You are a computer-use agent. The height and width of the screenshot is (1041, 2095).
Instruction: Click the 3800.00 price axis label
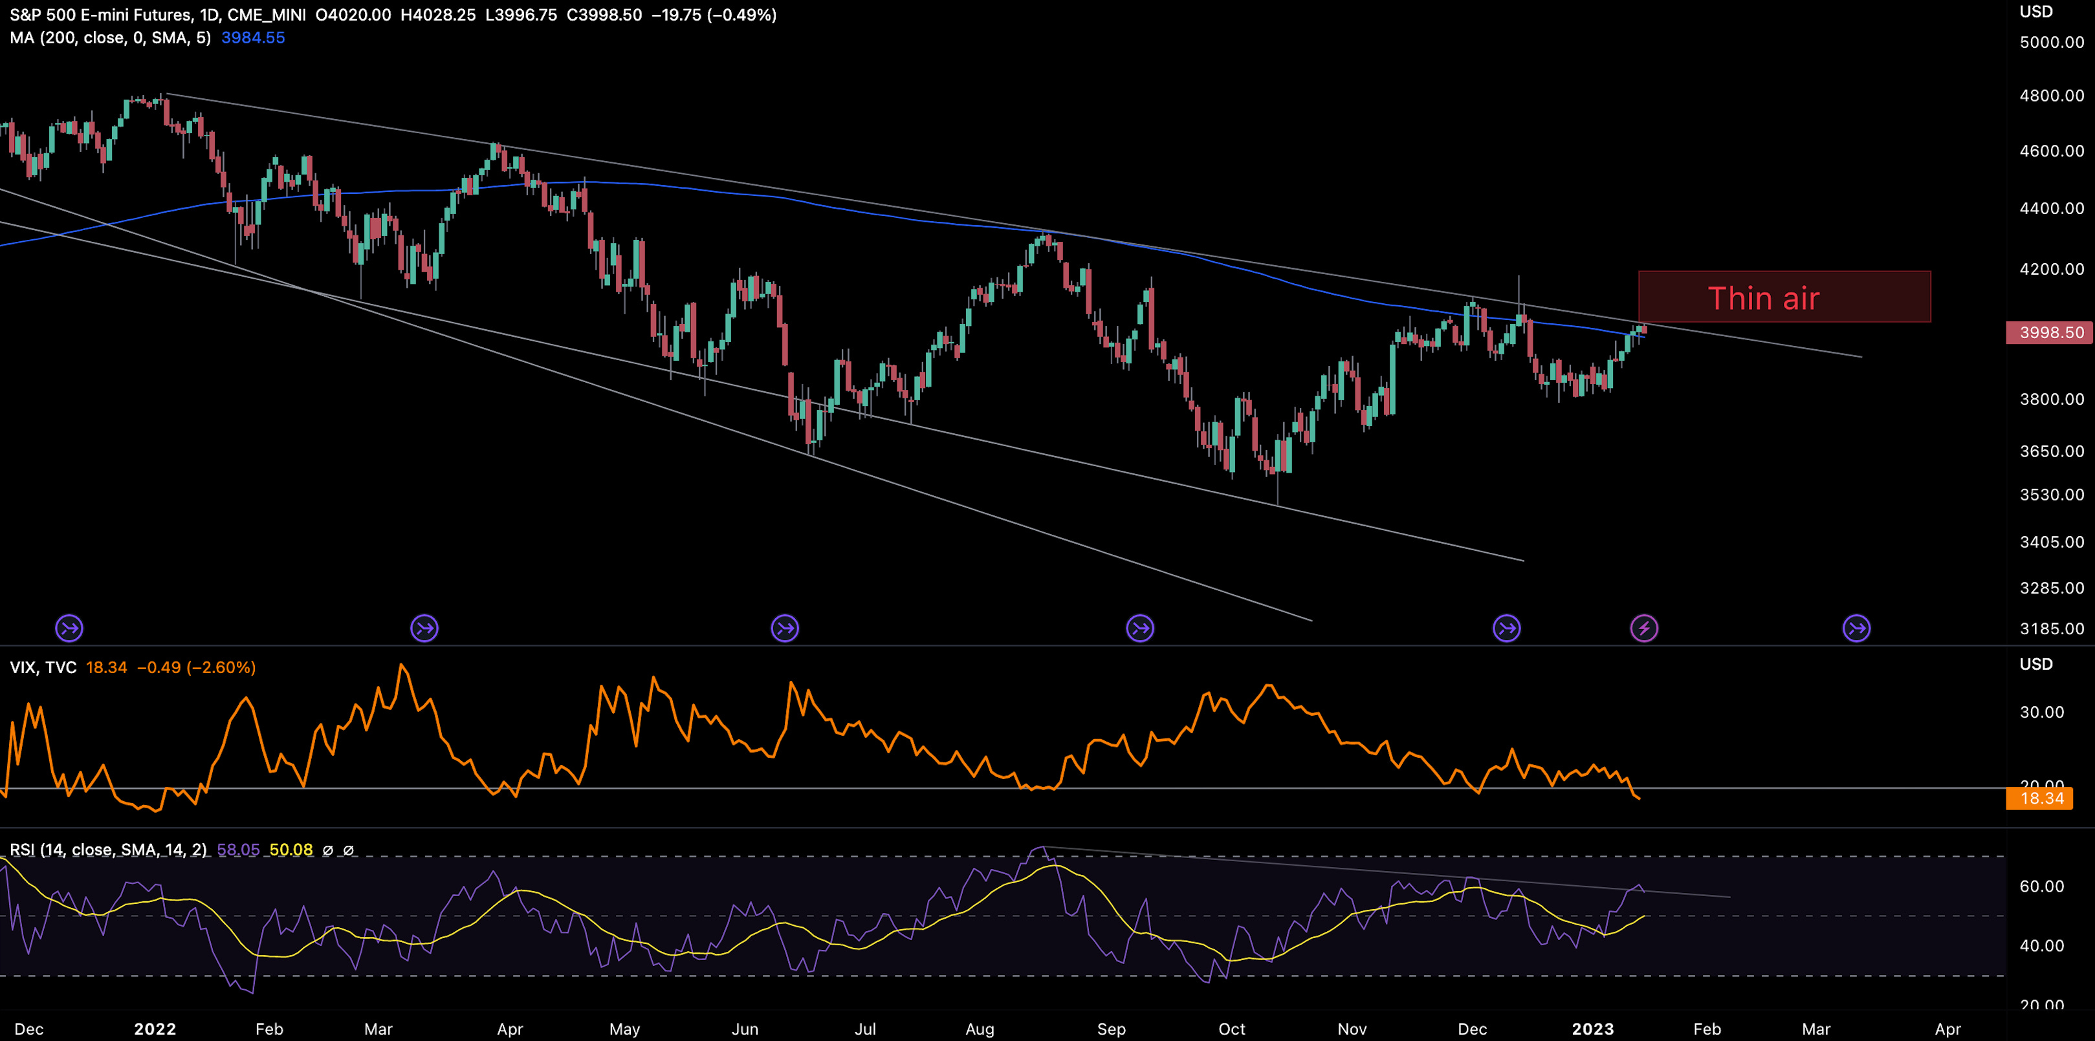pyautogui.click(x=2052, y=399)
